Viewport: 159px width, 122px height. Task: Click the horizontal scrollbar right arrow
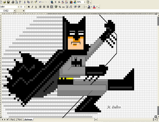[x=156, y=120]
